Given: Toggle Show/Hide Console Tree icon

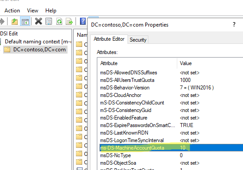Looking at the screenshot, I should [25, 21].
